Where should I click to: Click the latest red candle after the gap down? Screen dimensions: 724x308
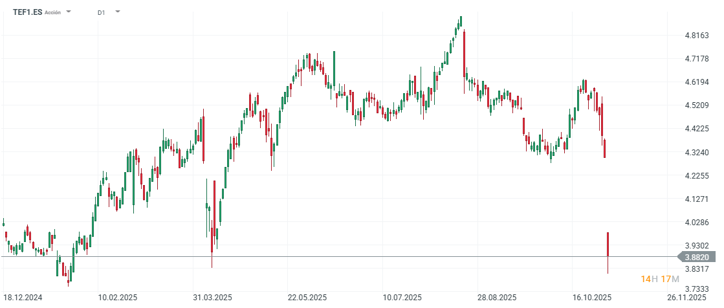pyautogui.click(x=608, y=244)
